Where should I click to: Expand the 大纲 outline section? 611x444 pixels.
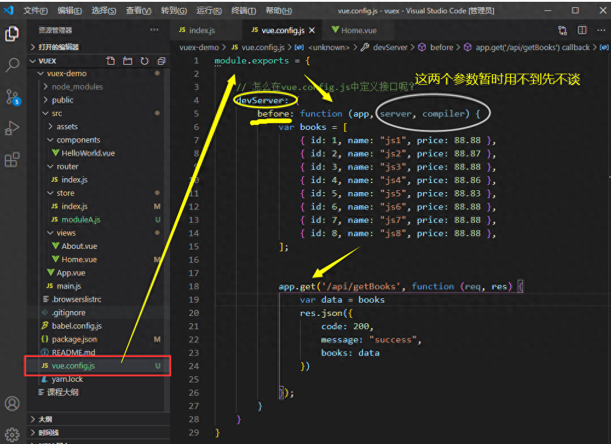coord(98,419)
